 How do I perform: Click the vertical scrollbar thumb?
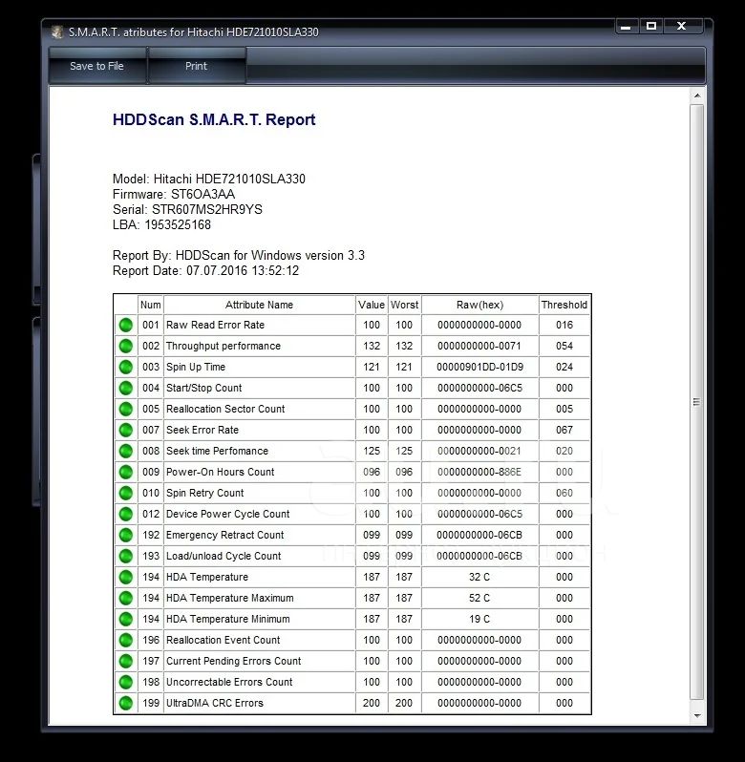point(697,402)
